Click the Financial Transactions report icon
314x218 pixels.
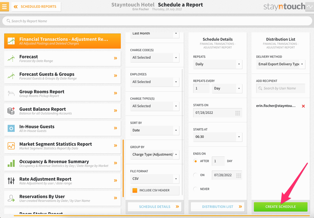point(11,41)
